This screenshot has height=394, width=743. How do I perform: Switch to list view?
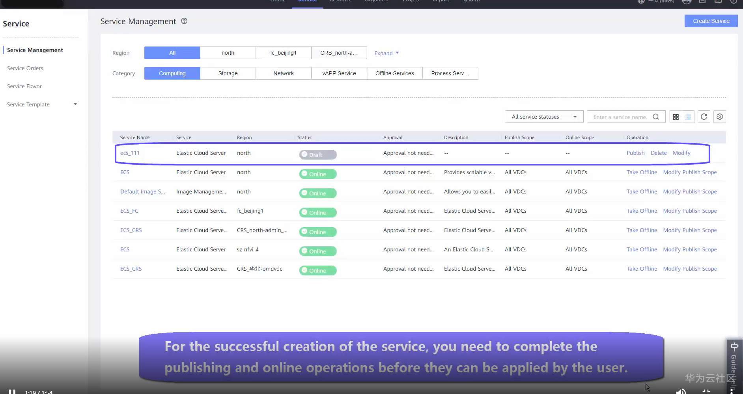point(688,117)
